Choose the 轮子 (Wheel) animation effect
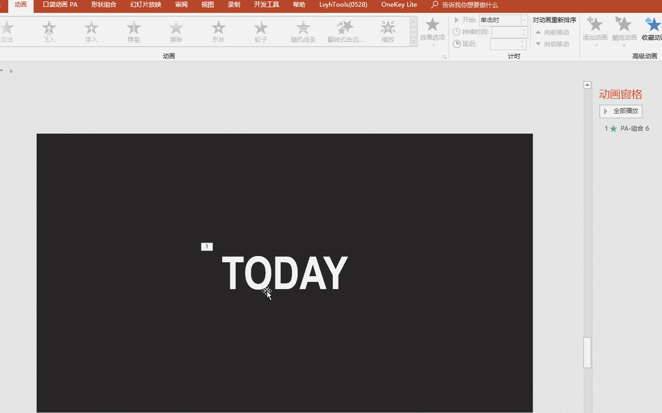 pos(261,31)
